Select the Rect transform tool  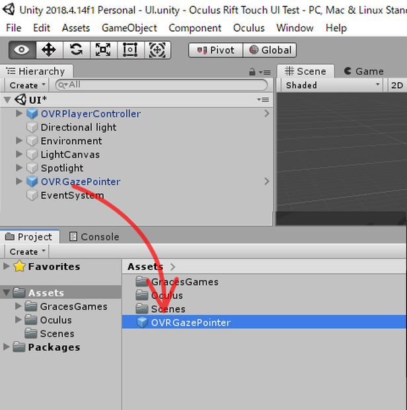pyautogui.click(x=130, y=50)
